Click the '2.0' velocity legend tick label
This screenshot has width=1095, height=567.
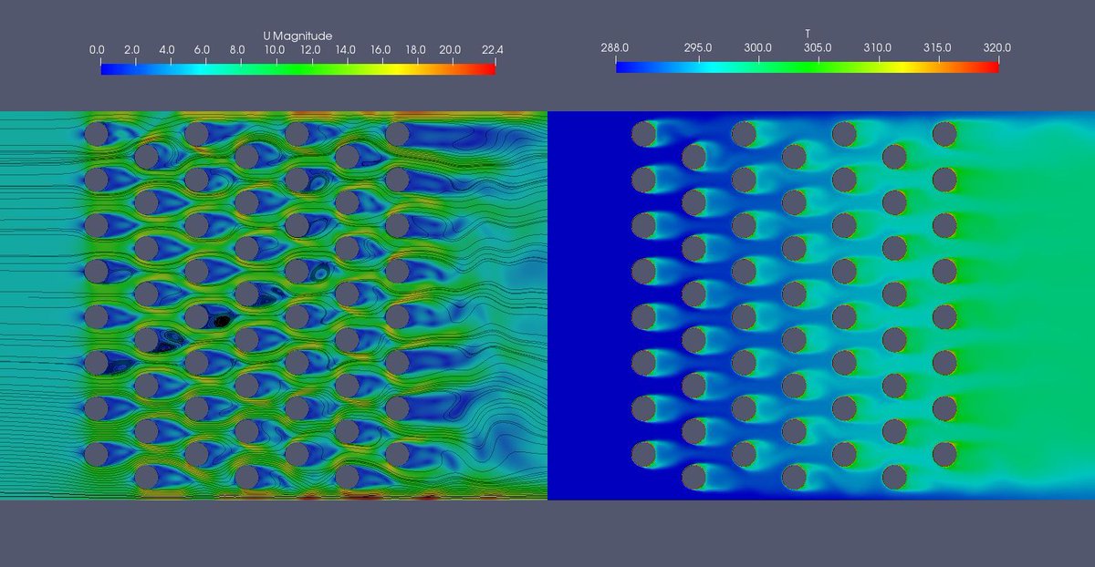pyautogui.click(x=131, y=50)
